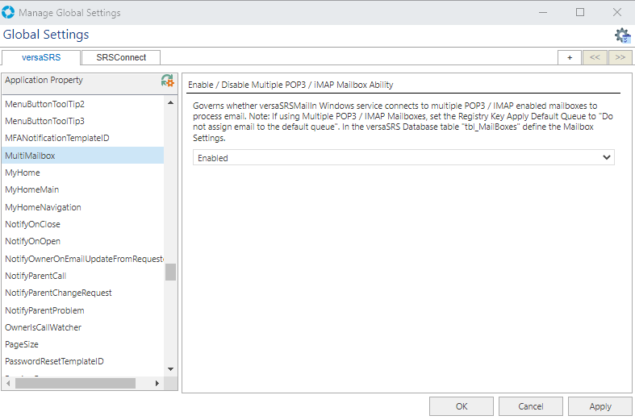Select the PageSize property
635x420 pixels.
[82, 344]
